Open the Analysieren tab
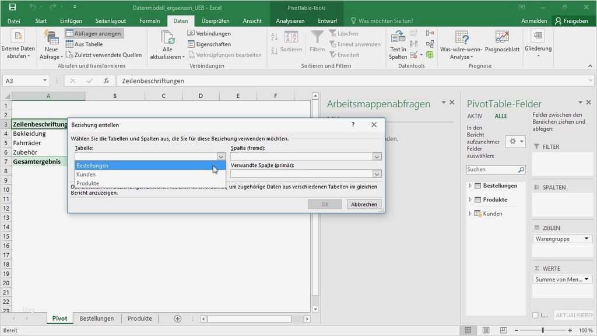The height and width of the screenshot is (336, 597). [x=290, y=21]
